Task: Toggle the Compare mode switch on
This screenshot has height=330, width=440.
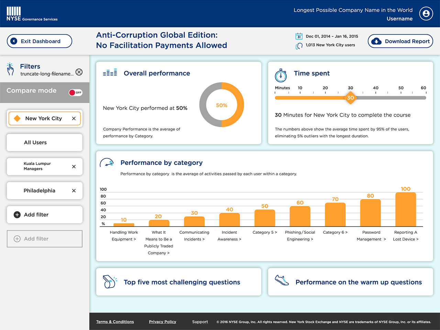Action: [x=75, y=92]
